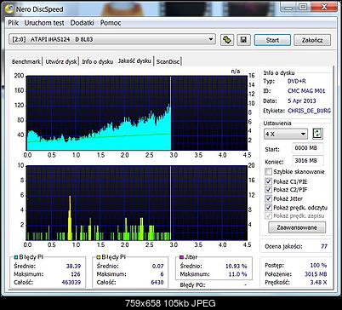The width and height of the screenshot is (342, 310).
Task: Open the Pomoc menu
Action: click(111, 23)
